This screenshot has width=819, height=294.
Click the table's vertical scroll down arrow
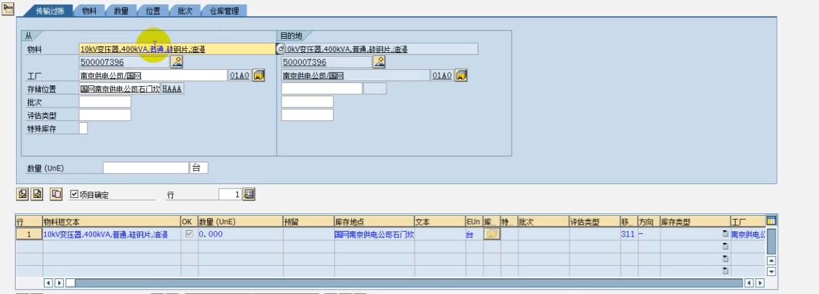(771, 272)
